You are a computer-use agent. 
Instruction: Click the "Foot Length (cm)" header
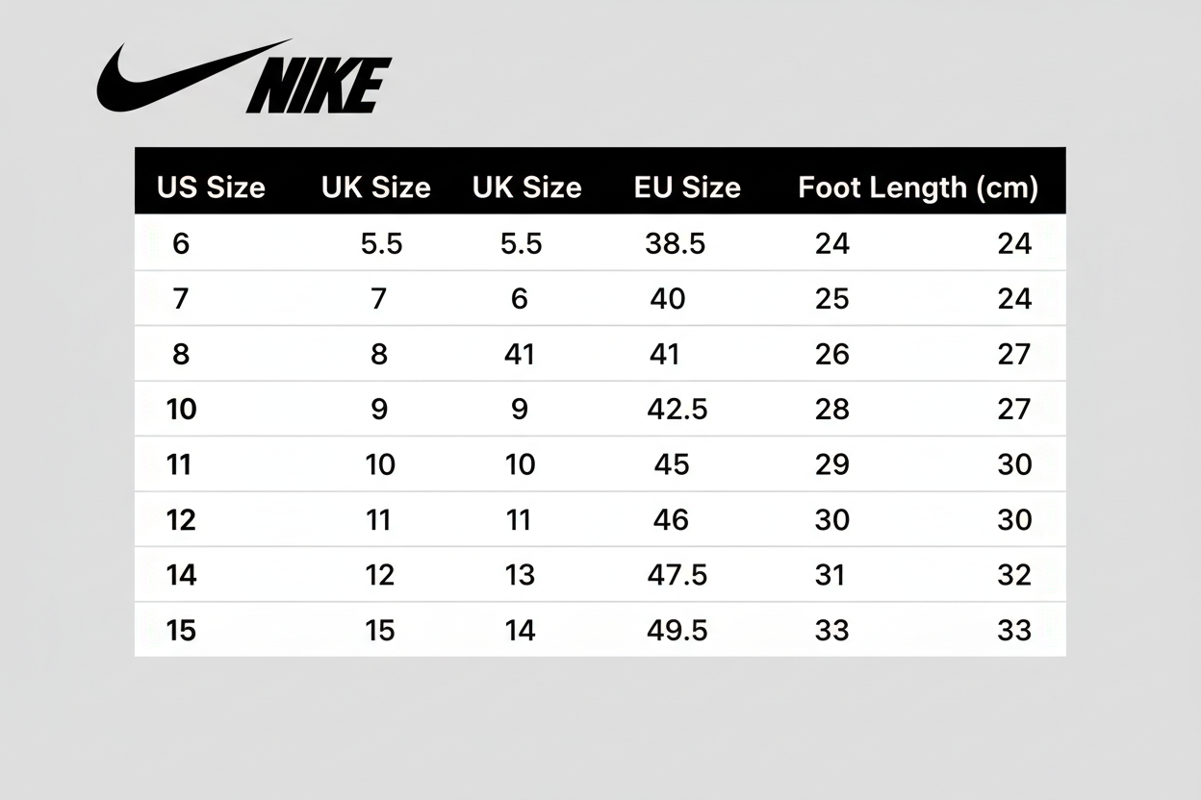[x=918, y=187]
